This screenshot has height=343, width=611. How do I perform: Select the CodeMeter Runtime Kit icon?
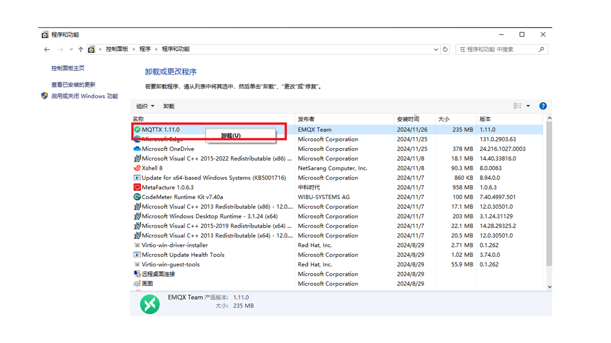point(137,197)
